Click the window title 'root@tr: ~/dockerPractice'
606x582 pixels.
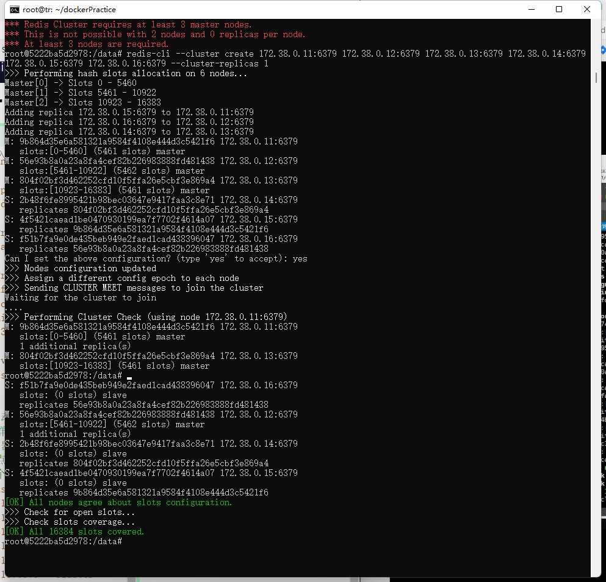point(69,10)
